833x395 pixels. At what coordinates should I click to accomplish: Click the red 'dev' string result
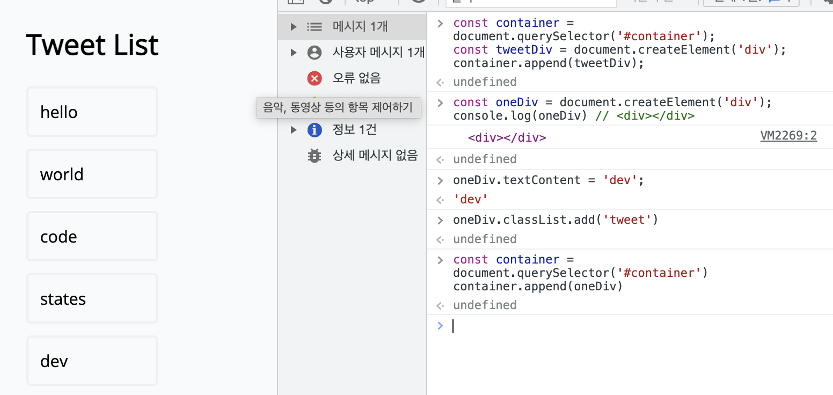point(470,200)
